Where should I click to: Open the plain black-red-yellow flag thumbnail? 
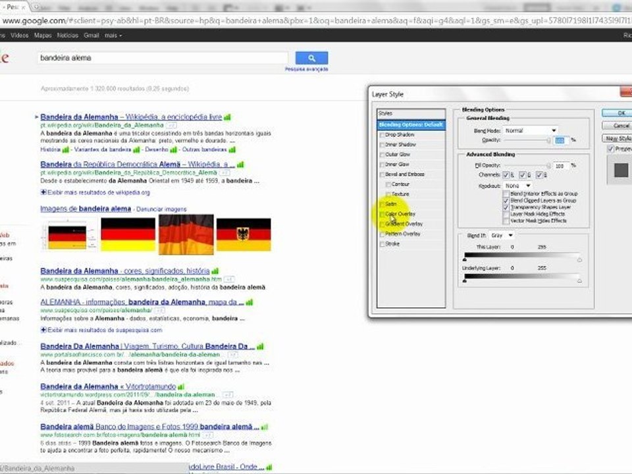tap(128, 234)
